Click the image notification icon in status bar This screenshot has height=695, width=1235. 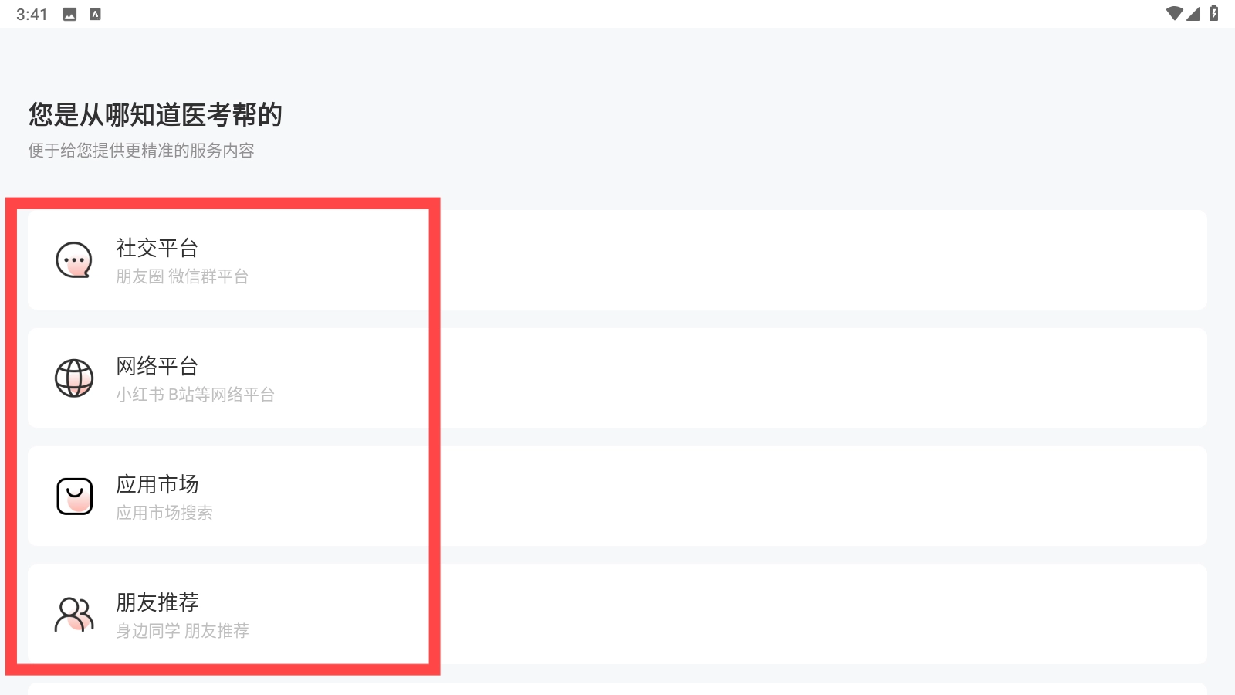69,15
